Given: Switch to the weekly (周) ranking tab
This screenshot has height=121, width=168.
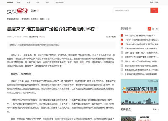Looking at the screenshot, I should coord(153,29).
